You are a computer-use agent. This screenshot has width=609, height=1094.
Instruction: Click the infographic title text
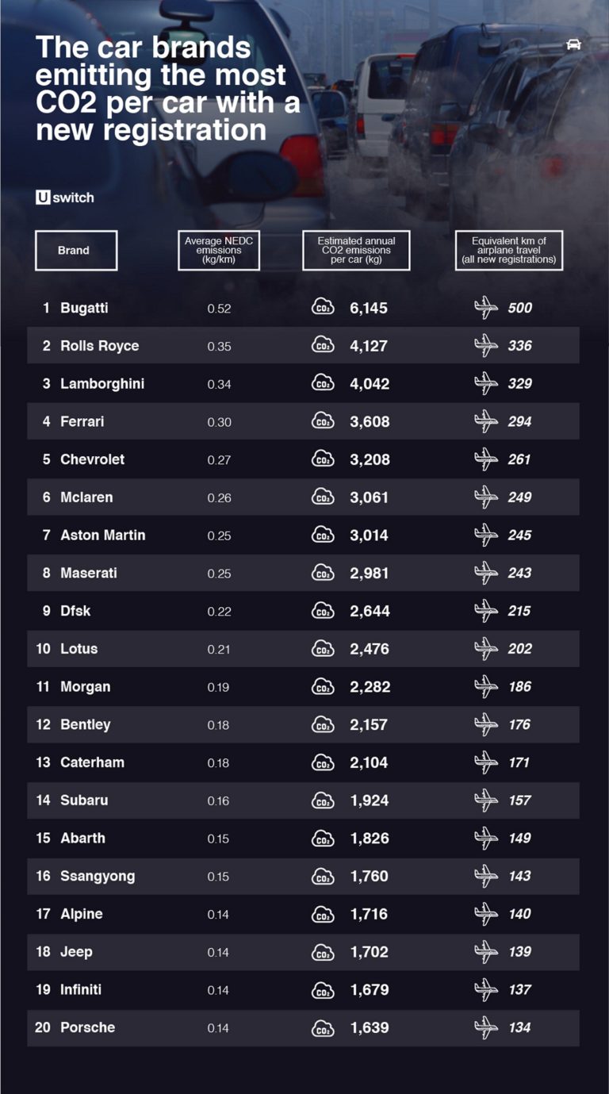click(x=167, y=89)
